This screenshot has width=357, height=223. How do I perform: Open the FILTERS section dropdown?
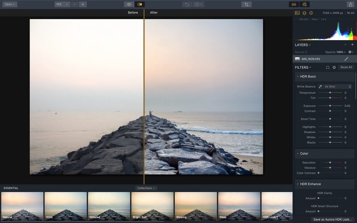coord(303,67)
